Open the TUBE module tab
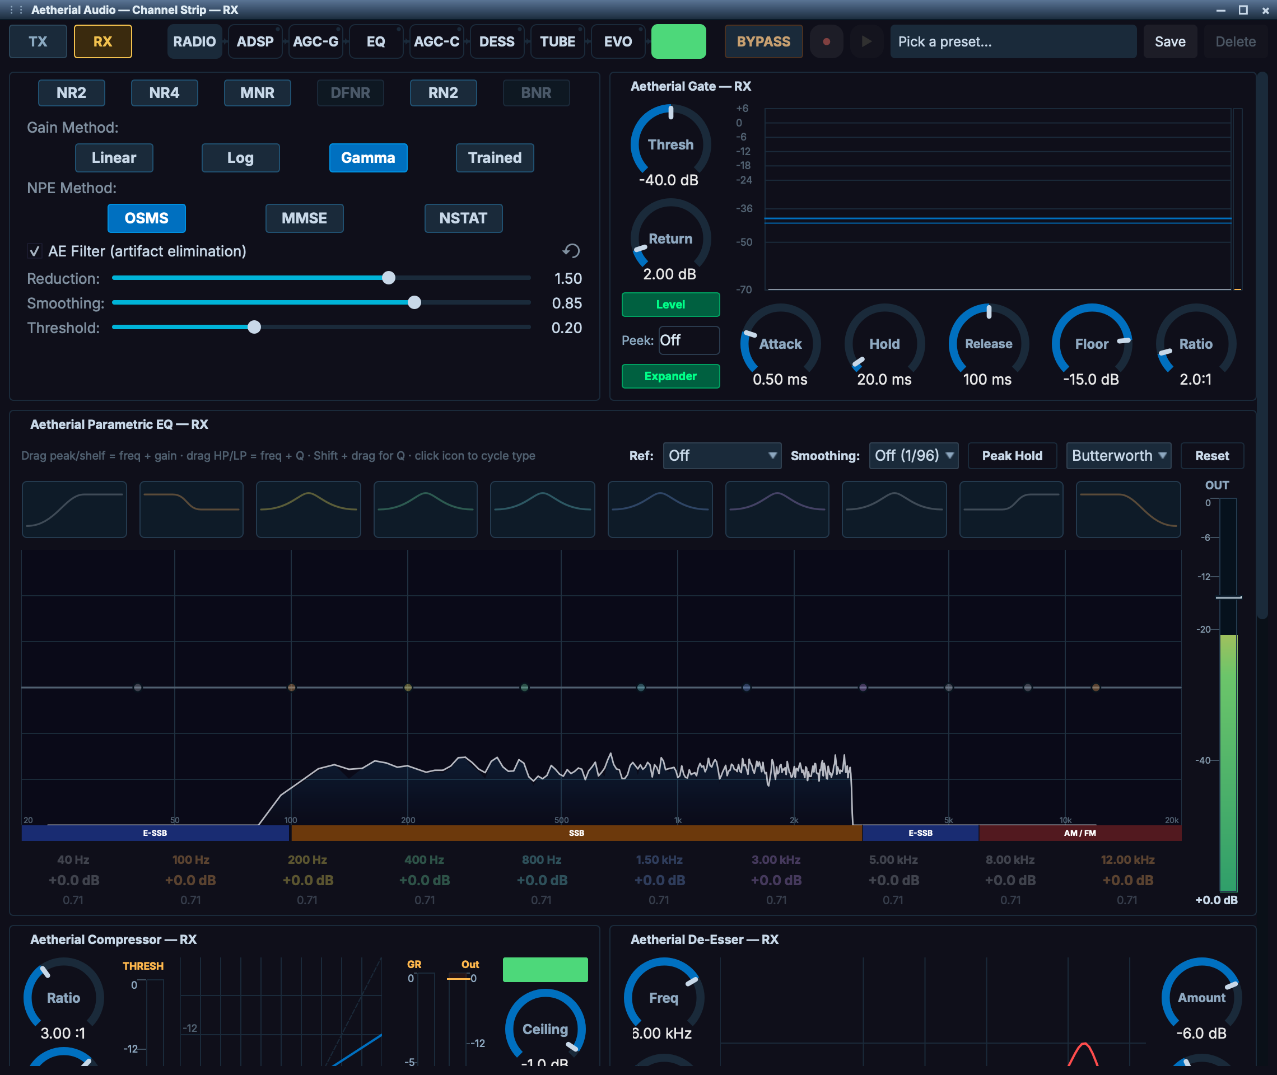Screen dimensions: 1277x1075 [x=558, y=41]
